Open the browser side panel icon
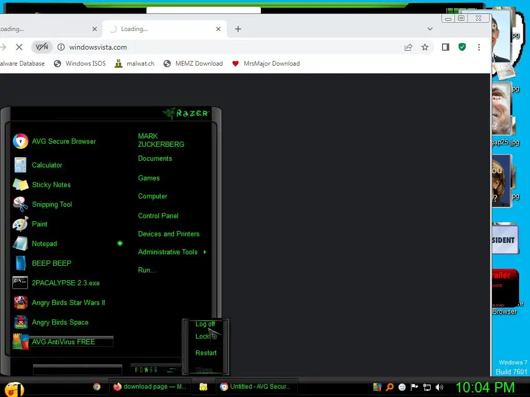530x397 pixels. click(446, 47)
